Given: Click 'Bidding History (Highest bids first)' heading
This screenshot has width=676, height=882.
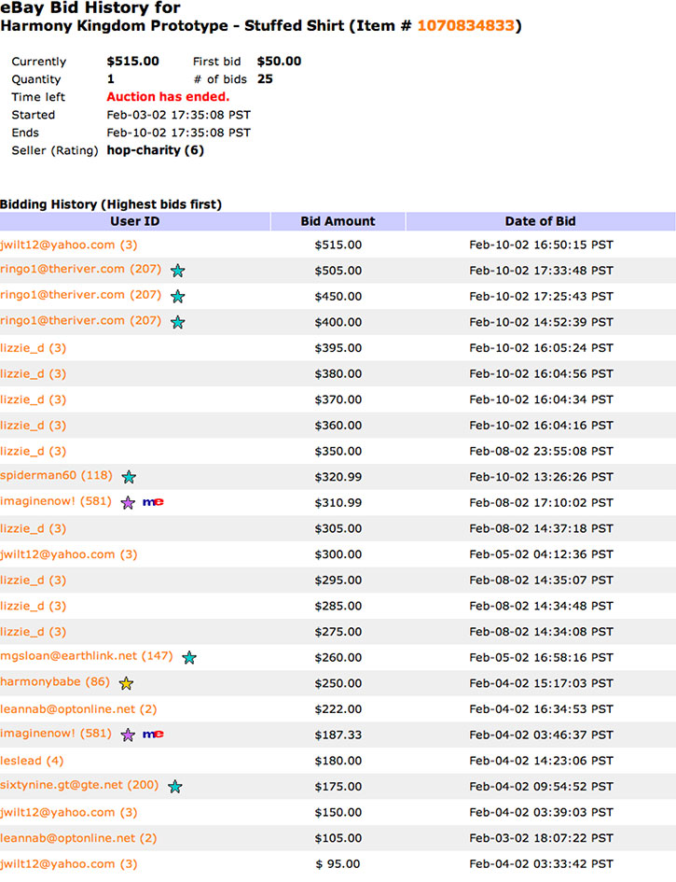Looking at the screenshot, I should click(111, 204).
